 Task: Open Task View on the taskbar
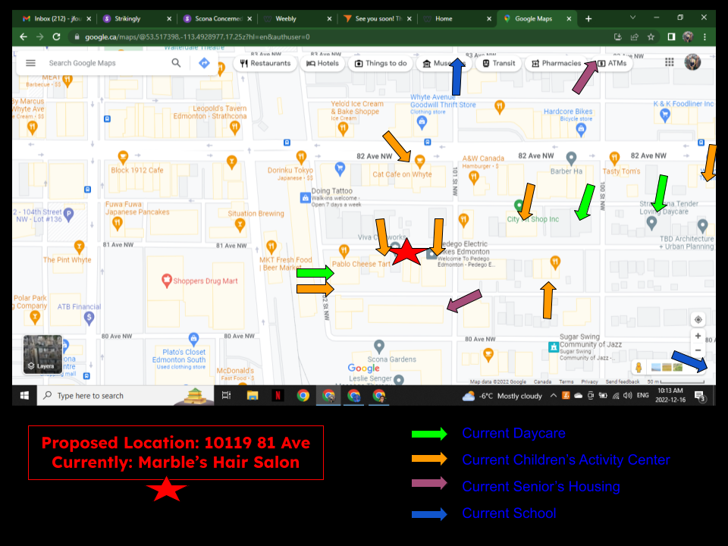(227, 396)
